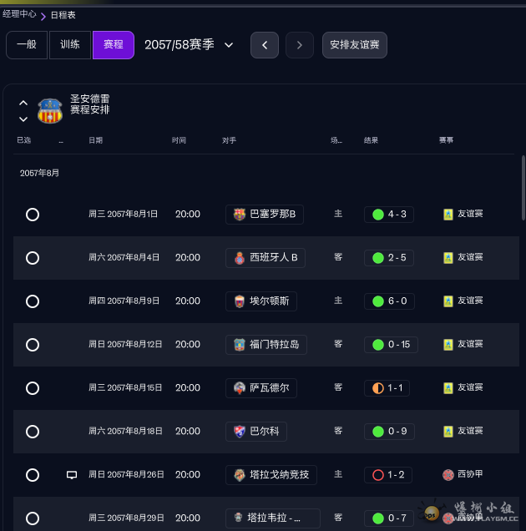Screen dimensions: 526x531
Task: Open the 1 - 2 result button
Action: [388, 475]
